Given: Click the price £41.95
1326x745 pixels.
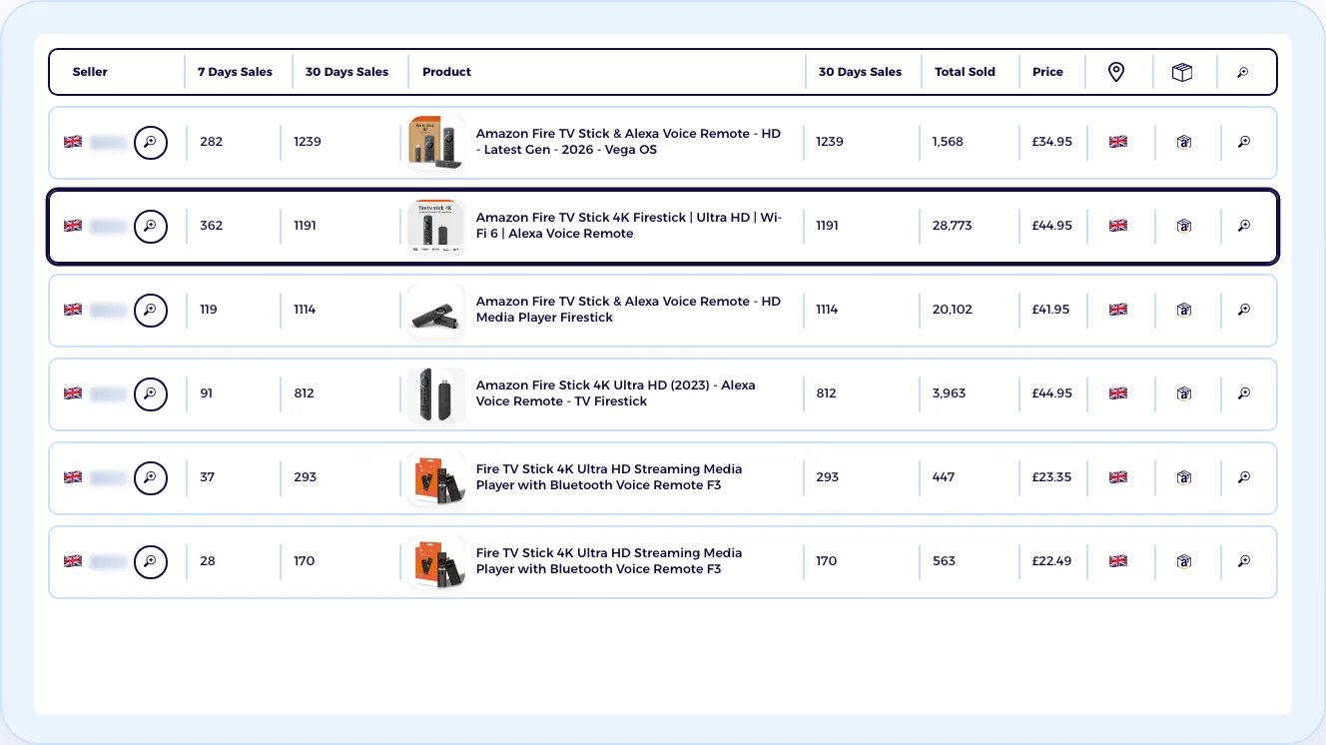Looking at the screenshot, I should (x=1052, y=310).
